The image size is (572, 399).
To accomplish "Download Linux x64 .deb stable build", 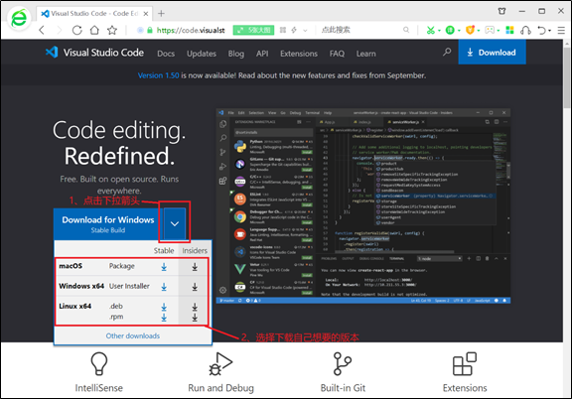I will pyautogui.click(x=164, y=307).
